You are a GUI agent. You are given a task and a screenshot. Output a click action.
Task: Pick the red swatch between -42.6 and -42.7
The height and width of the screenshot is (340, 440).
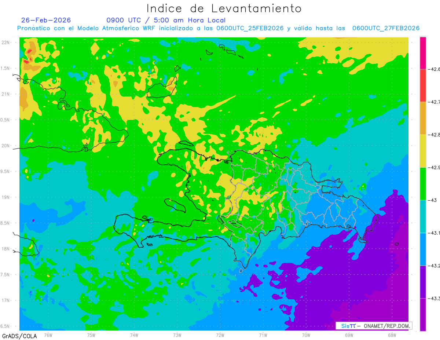(x=423, y=85)
